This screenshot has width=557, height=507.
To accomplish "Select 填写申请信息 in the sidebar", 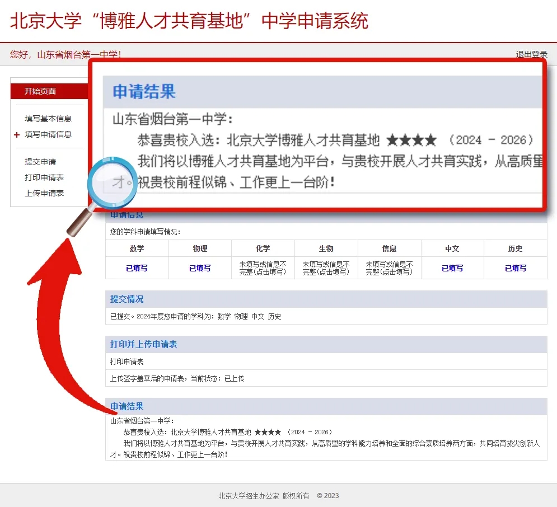I will point(48,134).
